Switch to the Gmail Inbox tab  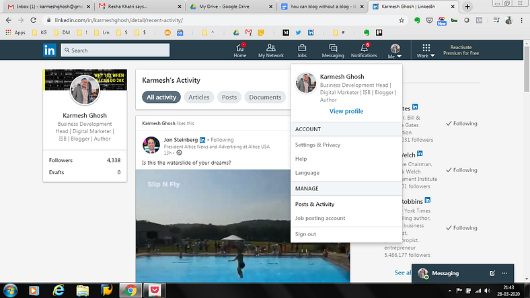click(x=49, y=7)
